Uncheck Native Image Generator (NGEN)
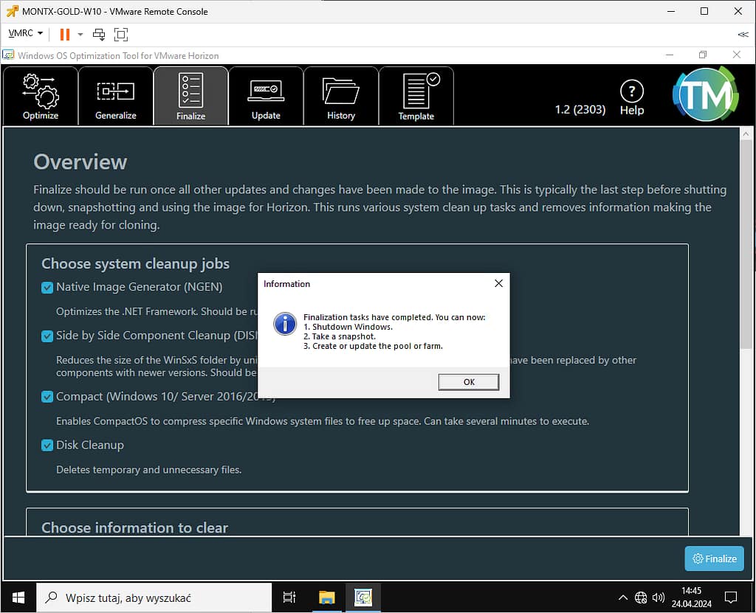Screen dimensions: 756x613 point(47,287)
